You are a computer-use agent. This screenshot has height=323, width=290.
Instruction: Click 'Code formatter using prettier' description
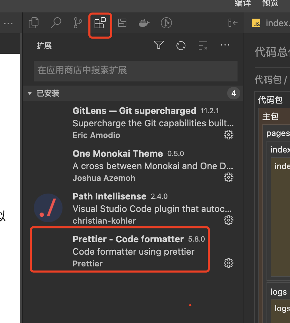click(133, 252)
